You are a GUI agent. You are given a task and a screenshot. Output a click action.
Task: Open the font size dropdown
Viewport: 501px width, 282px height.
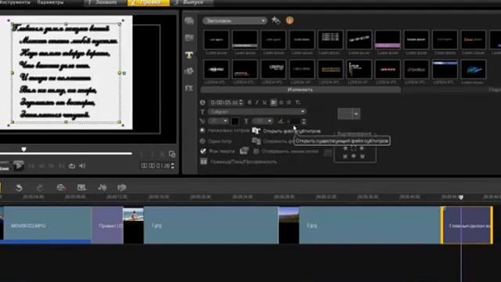tap(218, 121)
